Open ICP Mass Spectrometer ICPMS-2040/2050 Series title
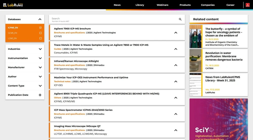 [83, 110]
